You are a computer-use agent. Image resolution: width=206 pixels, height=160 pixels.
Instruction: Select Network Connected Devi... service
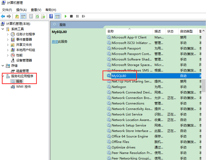pyautogui.click(x=154, y=92)
